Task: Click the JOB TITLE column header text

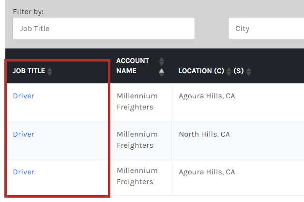Action: click(x=29, y=71)
